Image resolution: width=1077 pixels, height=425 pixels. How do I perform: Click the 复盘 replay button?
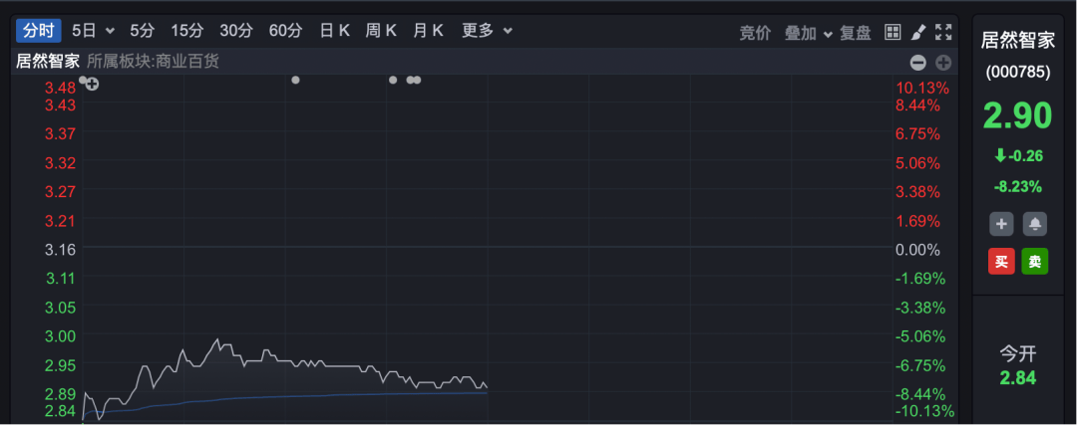point(856,32)
